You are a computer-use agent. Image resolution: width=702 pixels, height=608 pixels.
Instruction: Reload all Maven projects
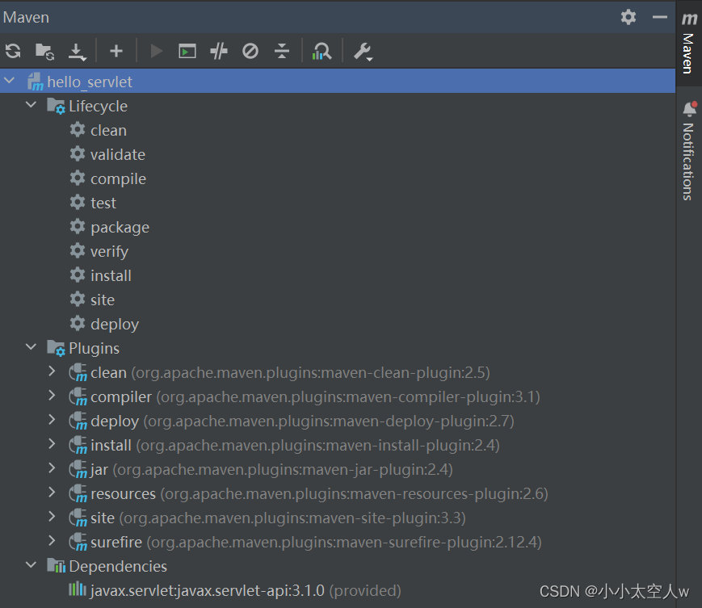(13, 51)
